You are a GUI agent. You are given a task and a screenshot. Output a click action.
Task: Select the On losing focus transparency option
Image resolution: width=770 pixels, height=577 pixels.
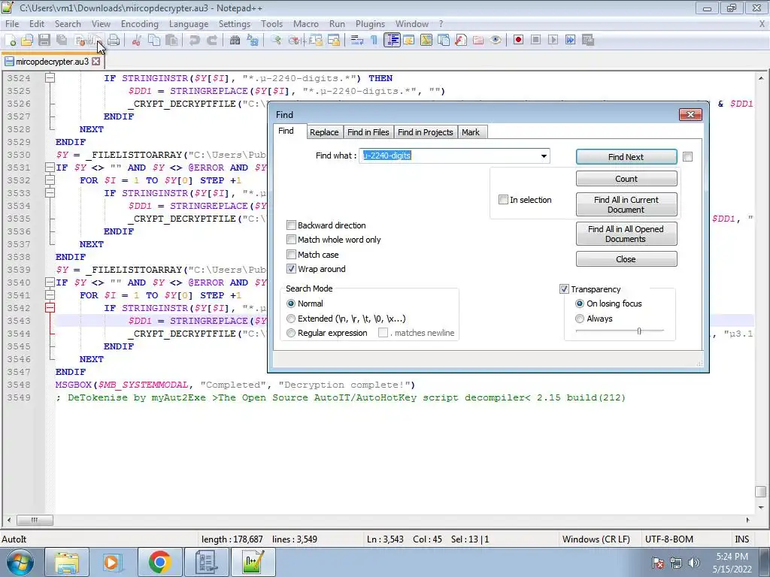pos(580,304)
